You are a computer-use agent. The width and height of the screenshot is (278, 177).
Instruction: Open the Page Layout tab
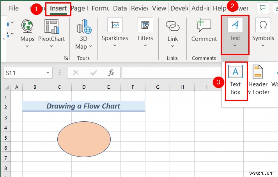point(80,8)
